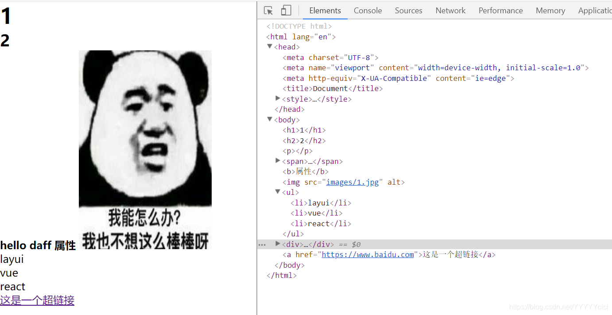Viewport: 612px width, 315px height.
Task: Open the three-dot actions for selected div row
Action: tap(262, 244)
